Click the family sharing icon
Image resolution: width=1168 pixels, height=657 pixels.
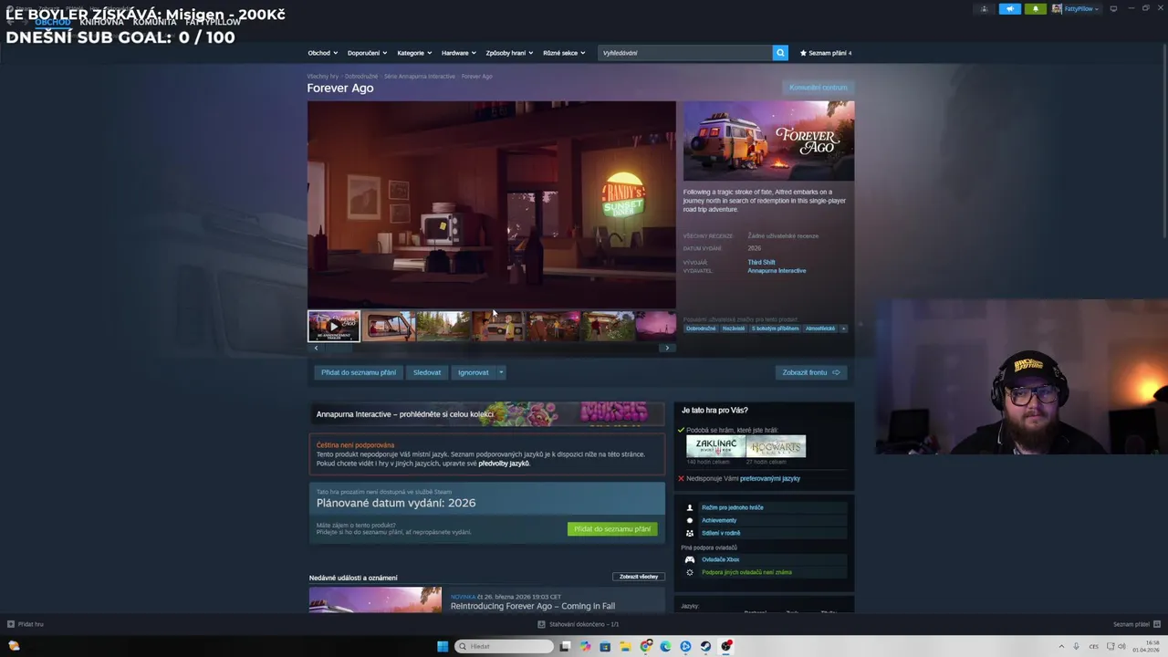[x=690, y=533]
